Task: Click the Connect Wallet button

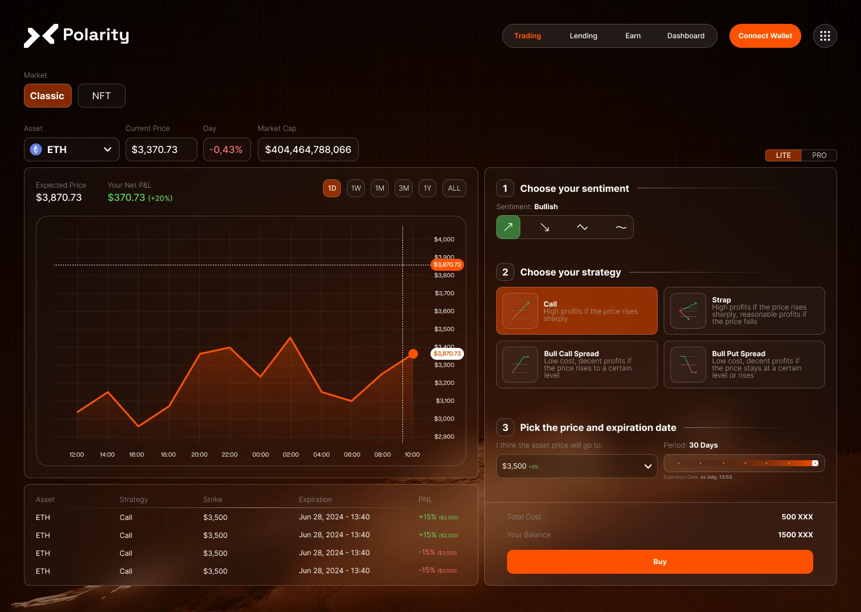Action: coord(765,36)
